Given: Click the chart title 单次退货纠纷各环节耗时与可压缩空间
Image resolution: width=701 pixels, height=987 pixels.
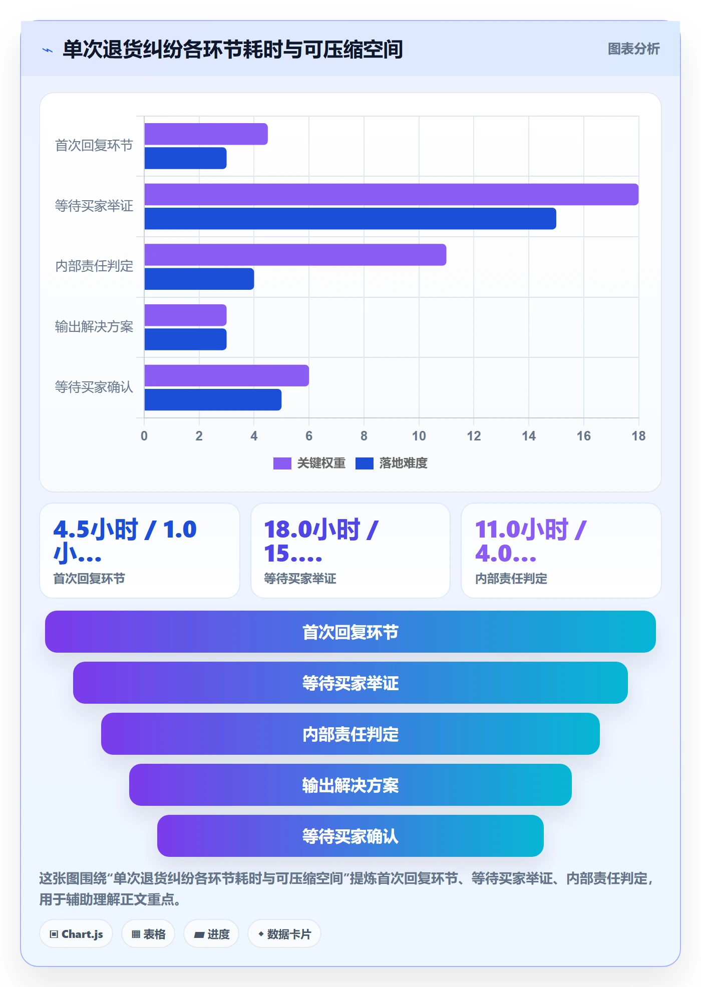Looking at the screenshot, I should coord(233,50).
